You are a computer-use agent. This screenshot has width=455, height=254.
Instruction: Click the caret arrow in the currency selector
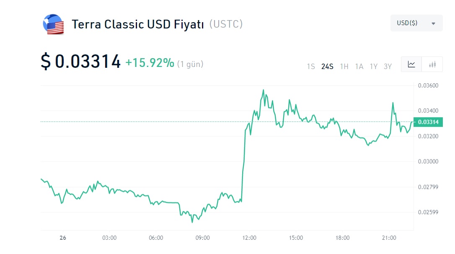[433, 23]
